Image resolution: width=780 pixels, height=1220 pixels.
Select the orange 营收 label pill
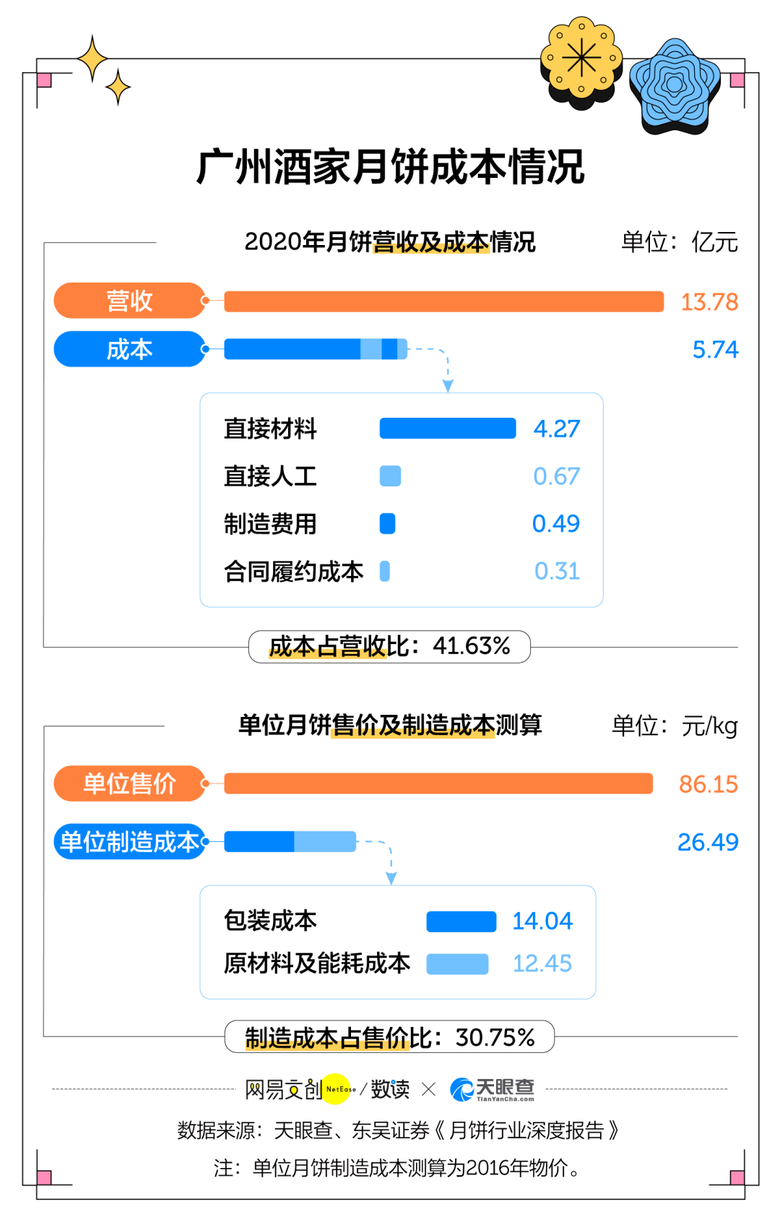tap(129, 301)
